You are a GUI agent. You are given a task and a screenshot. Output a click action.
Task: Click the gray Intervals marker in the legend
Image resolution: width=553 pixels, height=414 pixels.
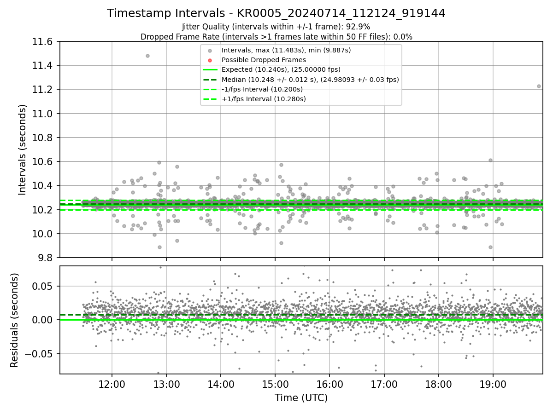[x=210, y=51]
